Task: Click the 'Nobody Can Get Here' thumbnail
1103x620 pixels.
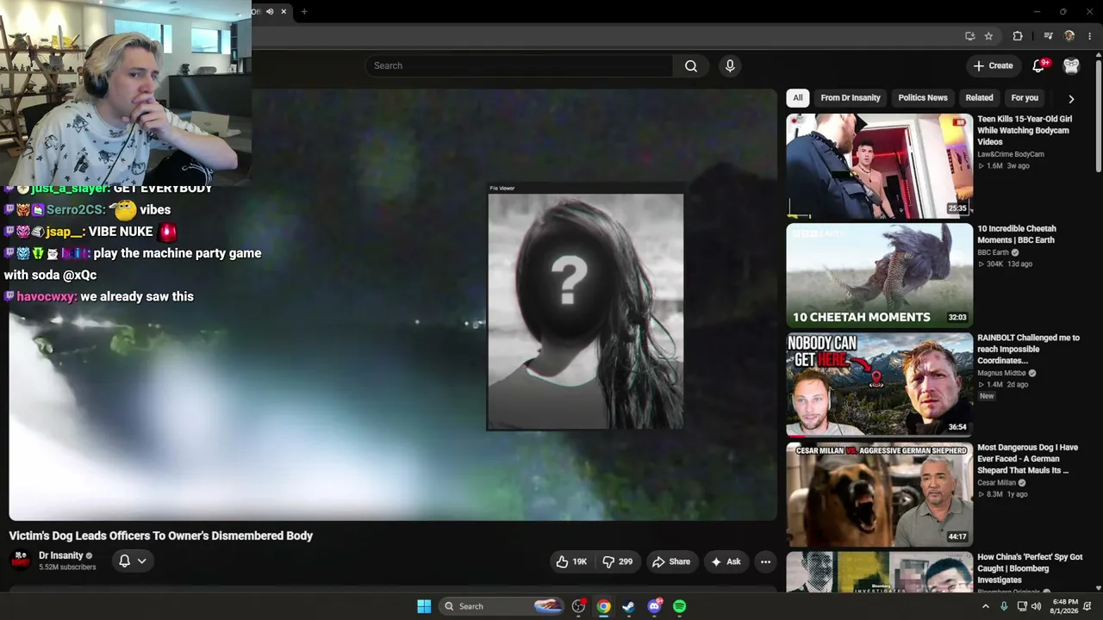Action: [879, 385]
